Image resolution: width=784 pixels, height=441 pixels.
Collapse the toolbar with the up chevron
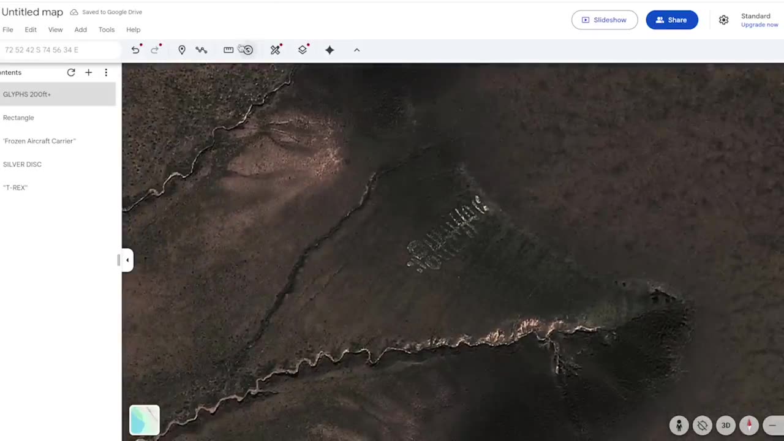coord(356,50)
